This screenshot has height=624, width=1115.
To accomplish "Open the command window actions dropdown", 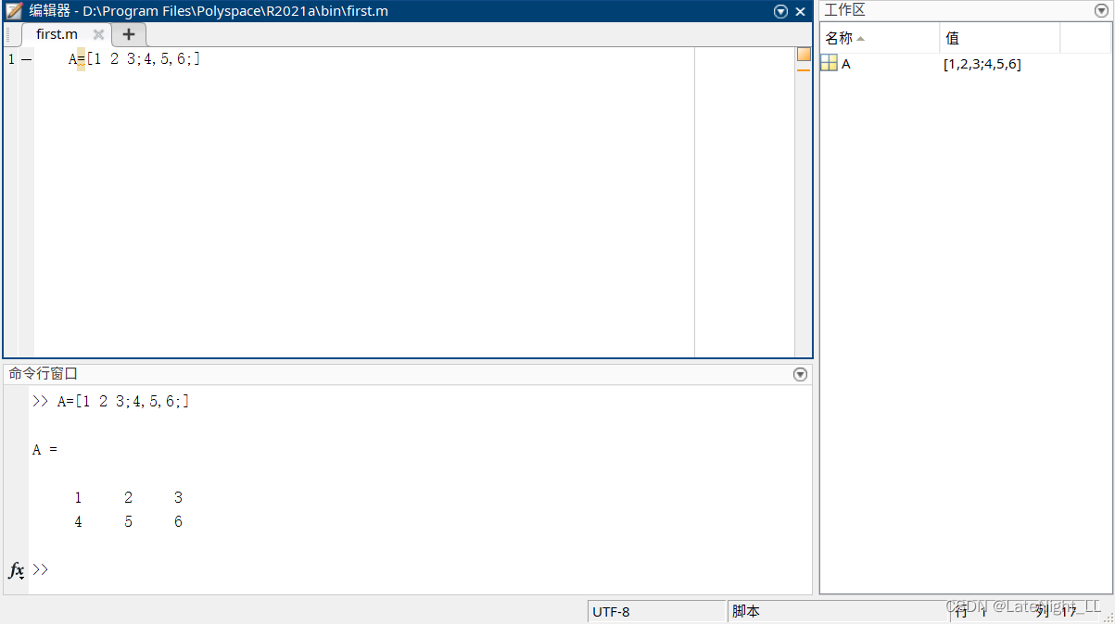I will point(801,374).
